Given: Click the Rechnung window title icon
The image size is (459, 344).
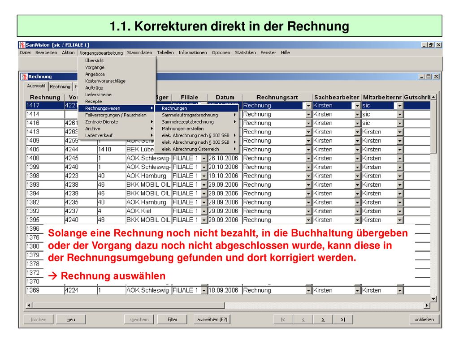Looking at the screenshot, I should coord(24,77).
